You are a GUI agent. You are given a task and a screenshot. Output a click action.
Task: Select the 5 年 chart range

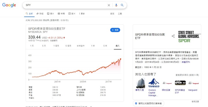coord(105,46)
